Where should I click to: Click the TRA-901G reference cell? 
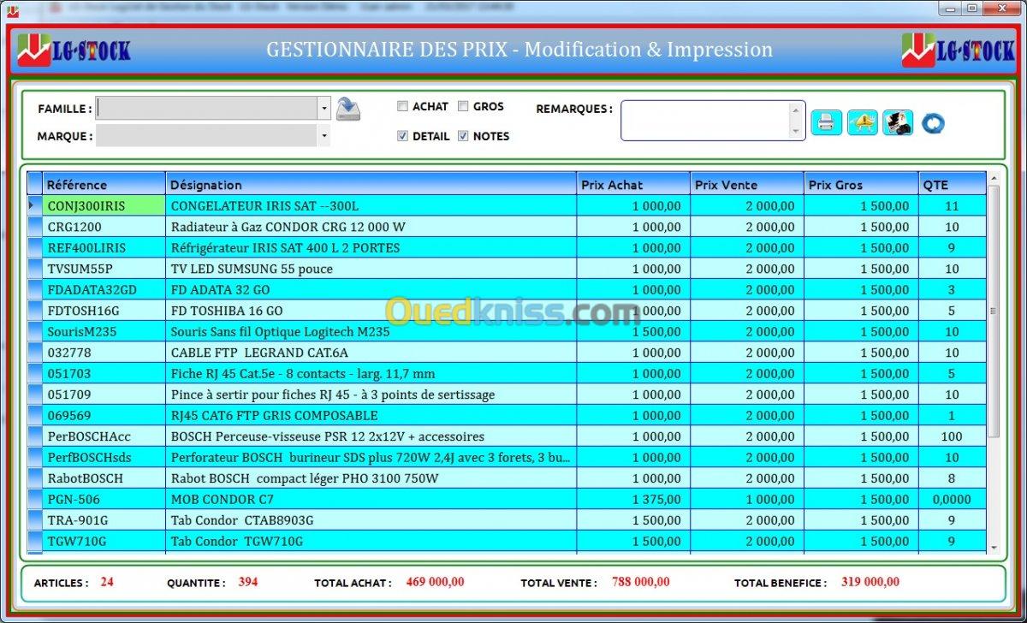(104, 520)
